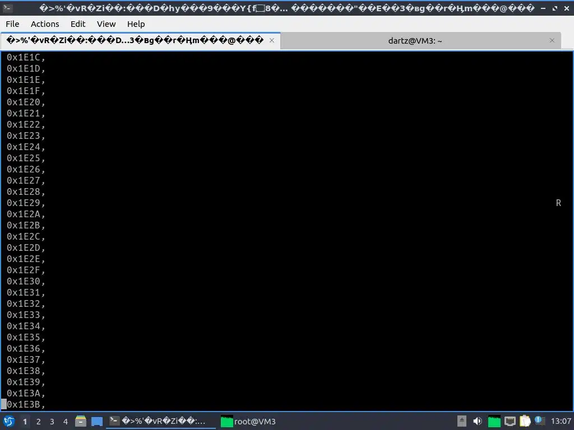Open the Actions menu
This screenshot has height=430, width=574.
click(45, 24)
